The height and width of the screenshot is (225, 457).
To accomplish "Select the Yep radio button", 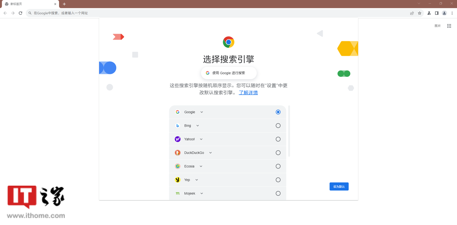I will pyautogui.click(x=278, y=180).
